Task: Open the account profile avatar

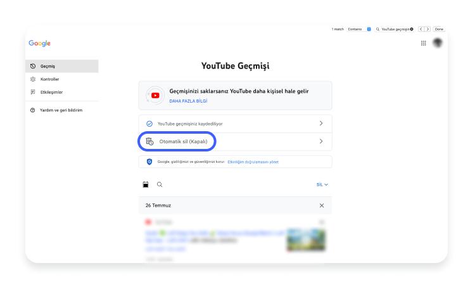Action: [x=438, y=42]
